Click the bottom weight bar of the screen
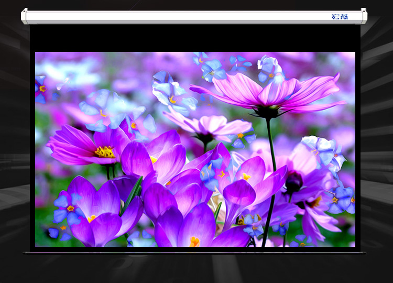This screenshot has height=283, width=393. coord(195,253)
